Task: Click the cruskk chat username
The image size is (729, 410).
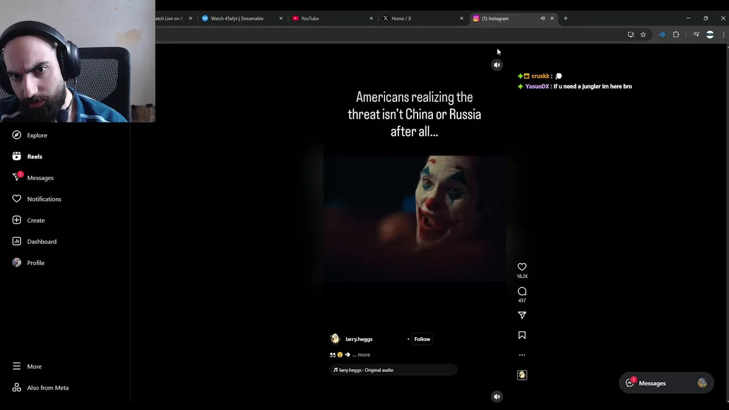Action: click(x=540, y=76)
